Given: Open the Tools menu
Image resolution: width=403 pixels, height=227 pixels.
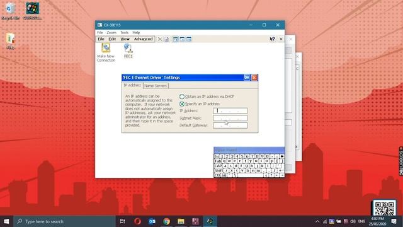Looking at the screenshot, I should 124,33.
